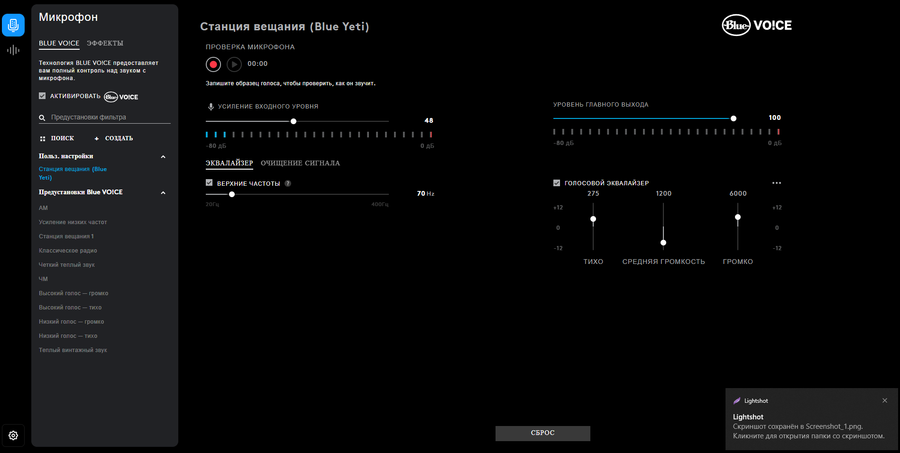The width and height of the screenshot is (900, 453).
Task: Click the Blue VO!CE logo in the header
Action: (x=757, y=25)
